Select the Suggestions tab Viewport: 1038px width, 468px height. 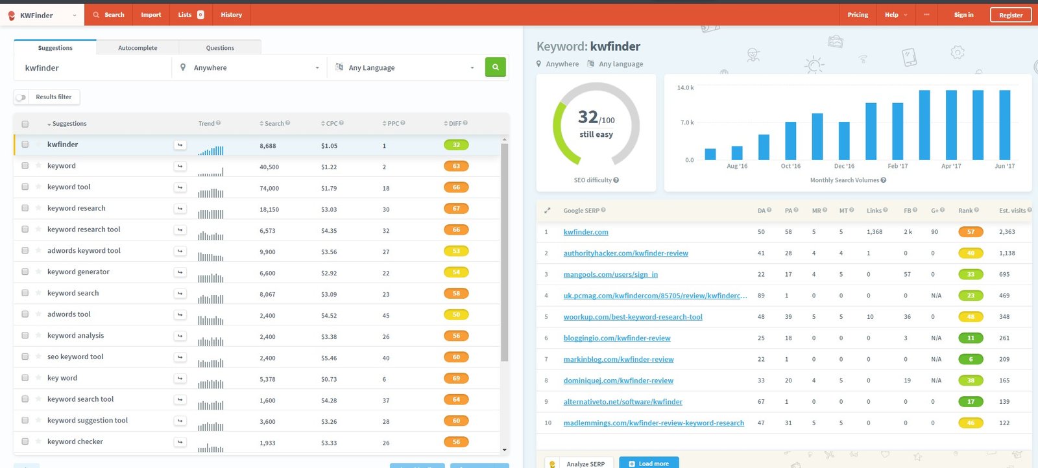(x=55, y=47)
